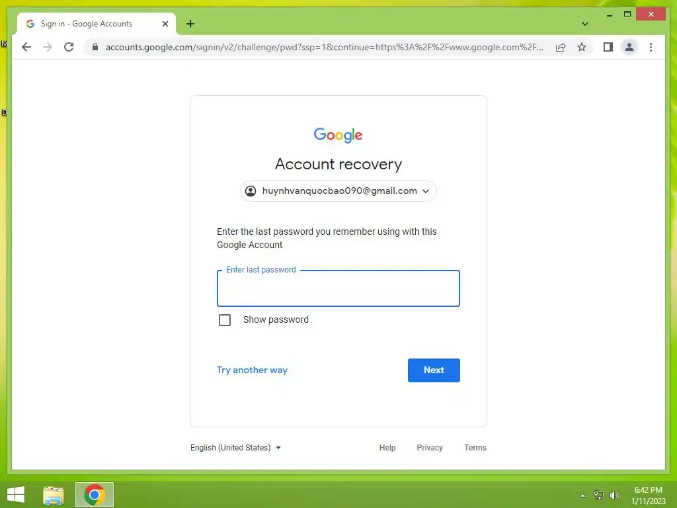Open the tab search chevron
This screenshot has height=508, width=677.
pos(584,24)
